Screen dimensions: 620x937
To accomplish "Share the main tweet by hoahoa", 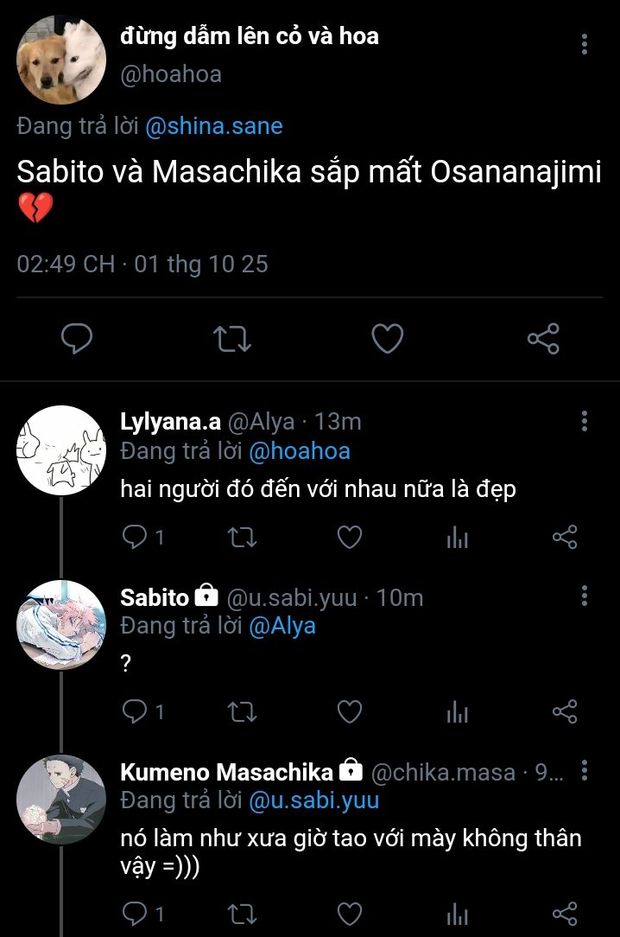I will point(543,338).
